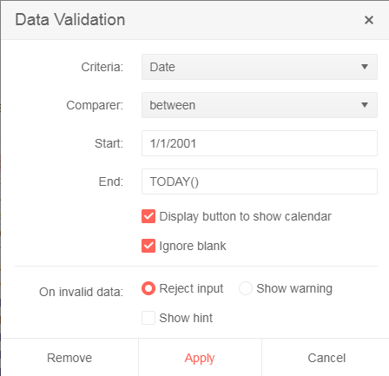Open the Criteria dropdown showing Date
This screenshot has width=389, height=376.
pos(260,67)
